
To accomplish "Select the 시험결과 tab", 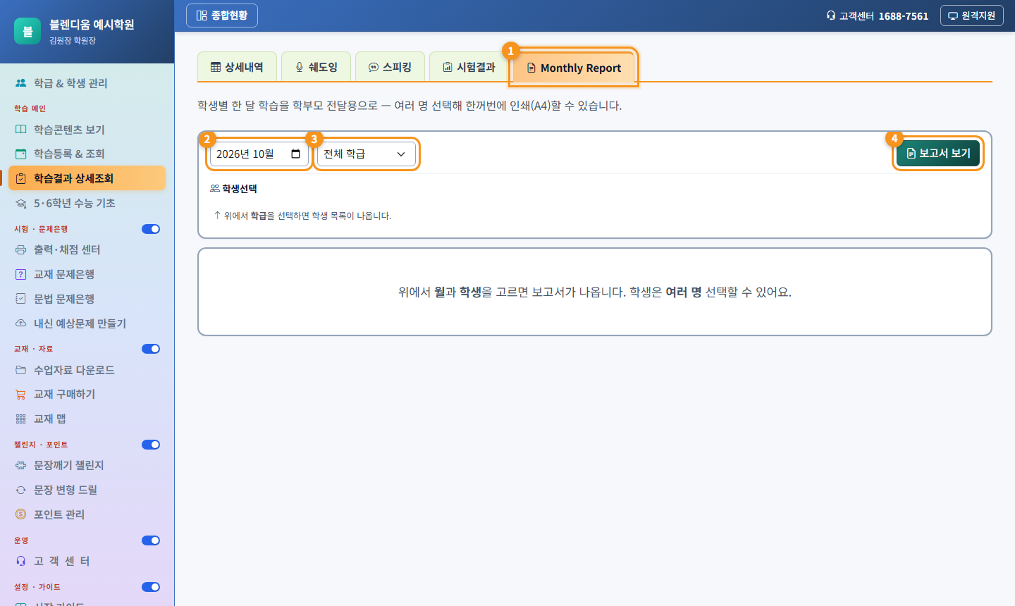I will tap(469, 67).
